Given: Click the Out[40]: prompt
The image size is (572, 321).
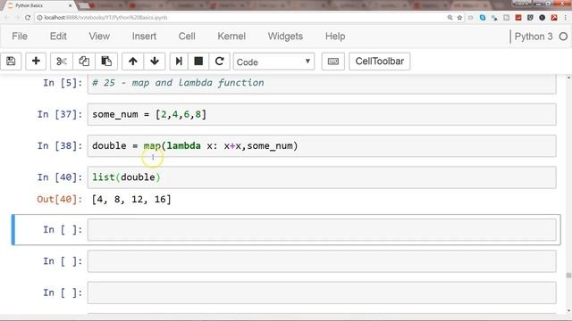Looking at the screenshot, I should (x=60, y=200).
